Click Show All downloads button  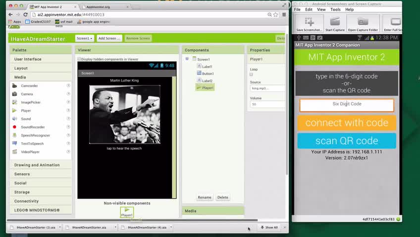pyautogui.click(x=269, y=228)
